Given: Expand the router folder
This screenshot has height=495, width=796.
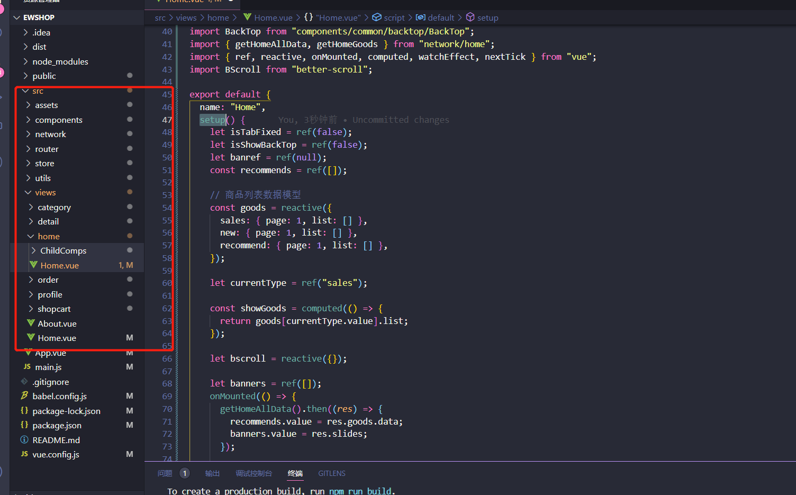Looking at the screenshot, I should click(47, 149).
